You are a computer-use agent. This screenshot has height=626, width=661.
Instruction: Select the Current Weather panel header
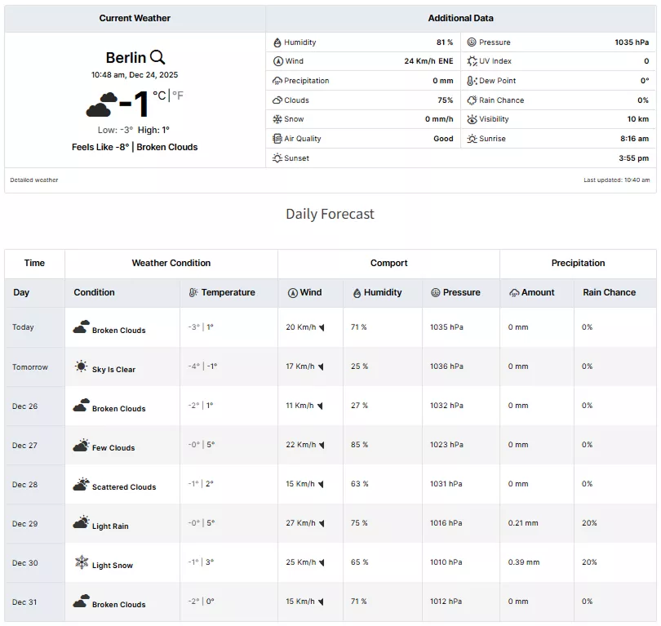click(x=135, y=18)
